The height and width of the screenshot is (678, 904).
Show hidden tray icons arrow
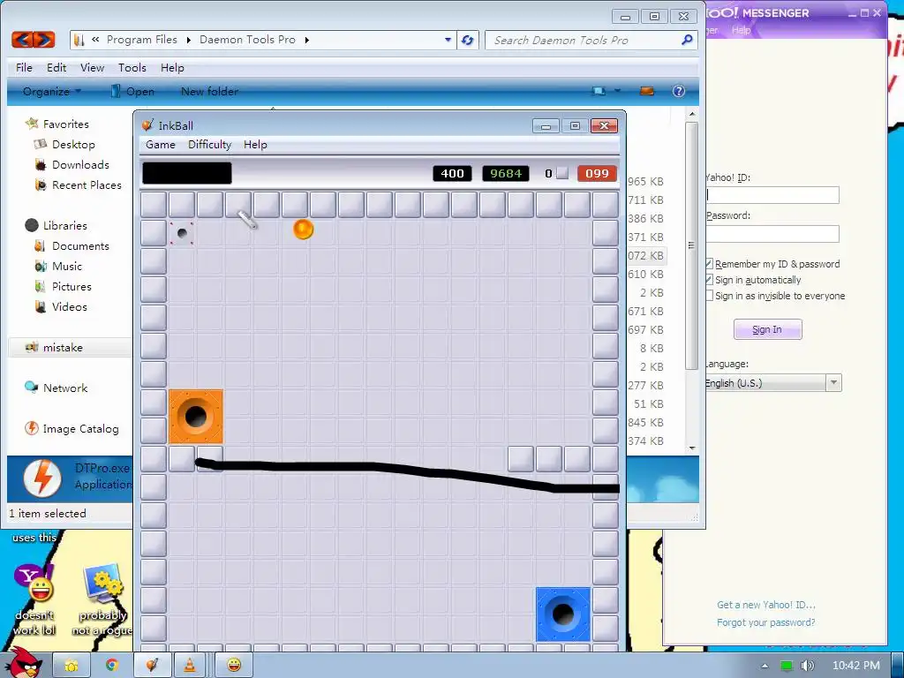[765, 666]
